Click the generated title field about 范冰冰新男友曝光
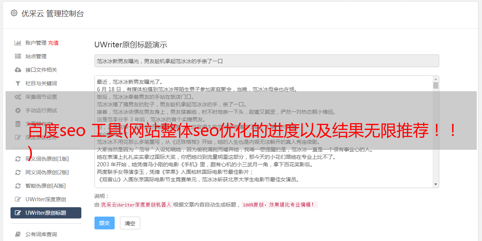This screenshot has width=482, height=241. point(266,61)
